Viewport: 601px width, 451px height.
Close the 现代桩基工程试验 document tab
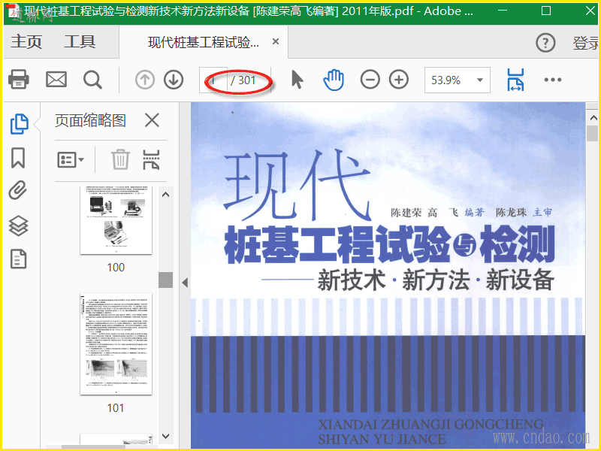(x=276, y=41)
